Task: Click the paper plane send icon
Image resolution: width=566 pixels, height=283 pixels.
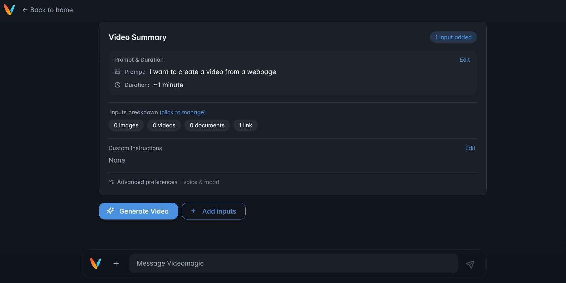Action: [470, 264]
